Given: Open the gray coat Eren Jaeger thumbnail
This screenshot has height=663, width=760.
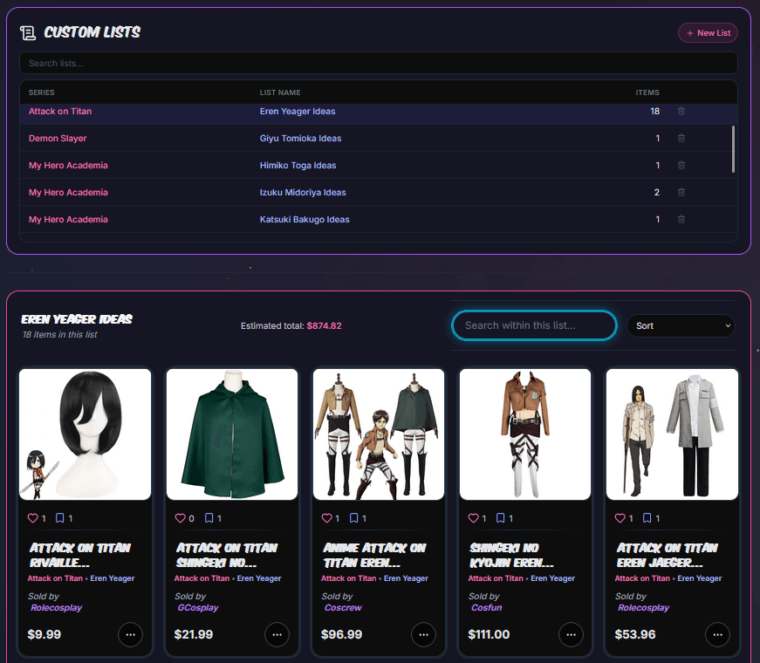Looking at the screenshot, I should point(672,434).
